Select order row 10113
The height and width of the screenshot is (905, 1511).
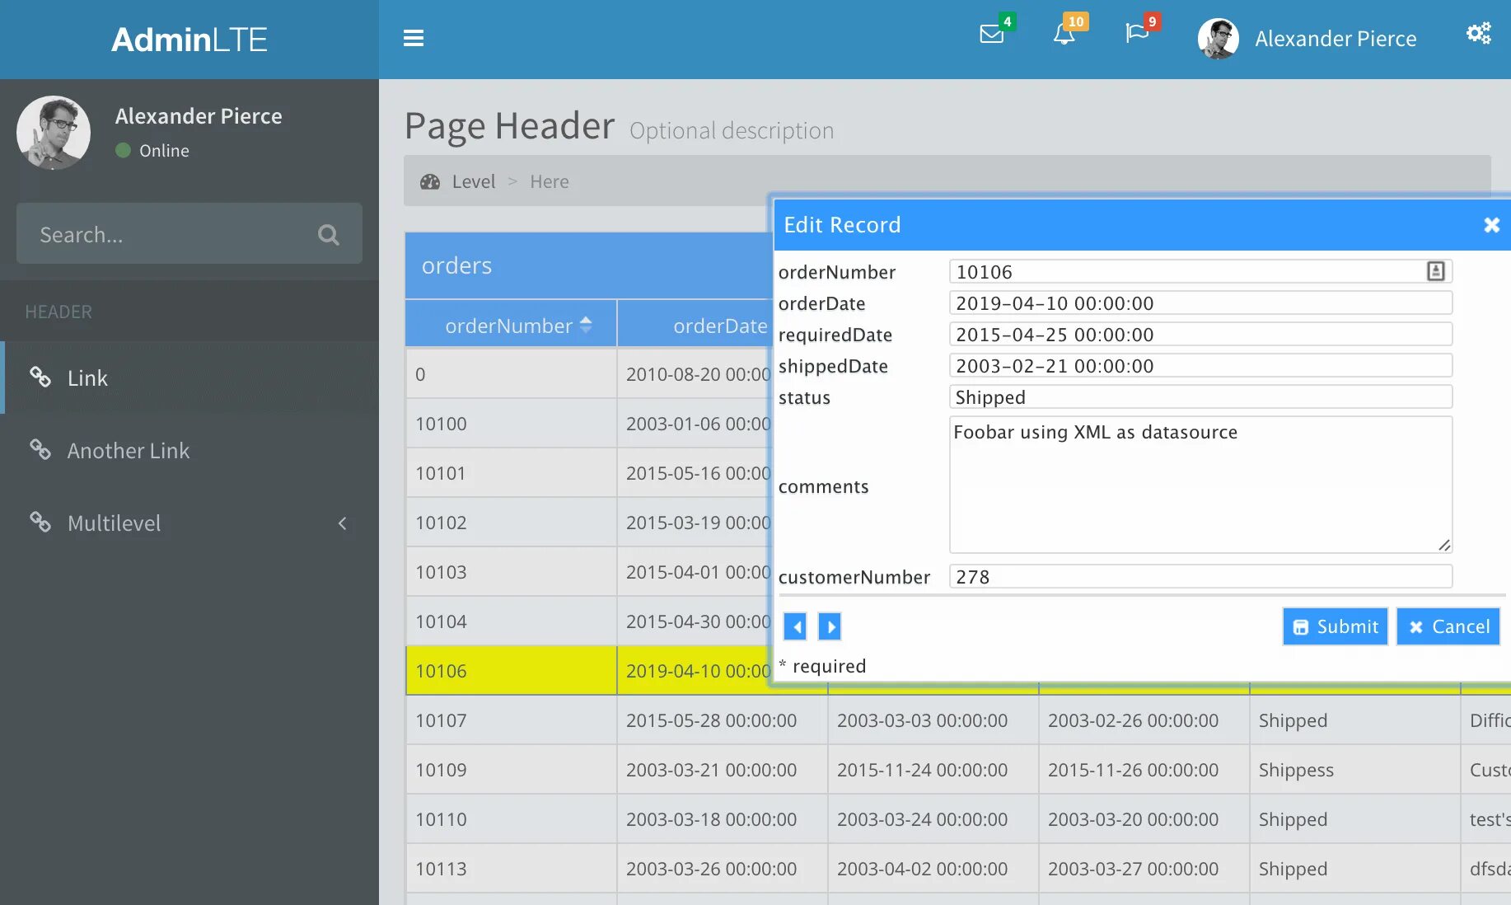coord(958,869)
